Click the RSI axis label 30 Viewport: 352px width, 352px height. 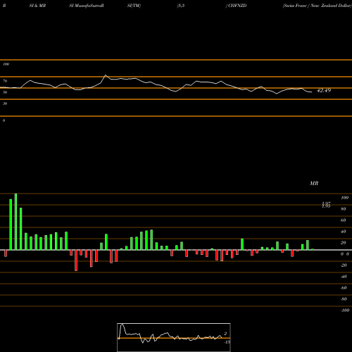click(x=5, y=103)
